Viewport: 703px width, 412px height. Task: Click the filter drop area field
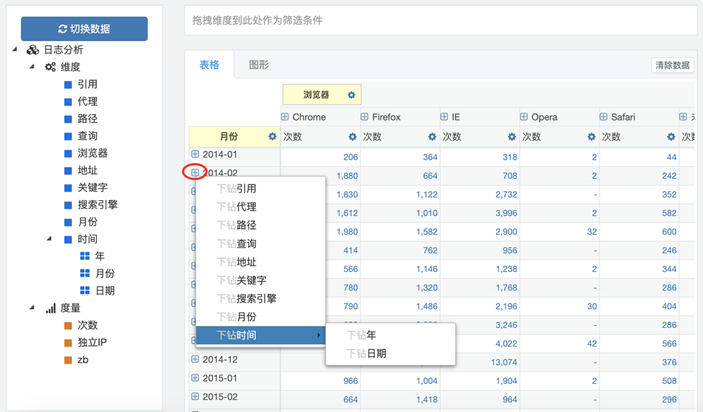pos(441,21)
